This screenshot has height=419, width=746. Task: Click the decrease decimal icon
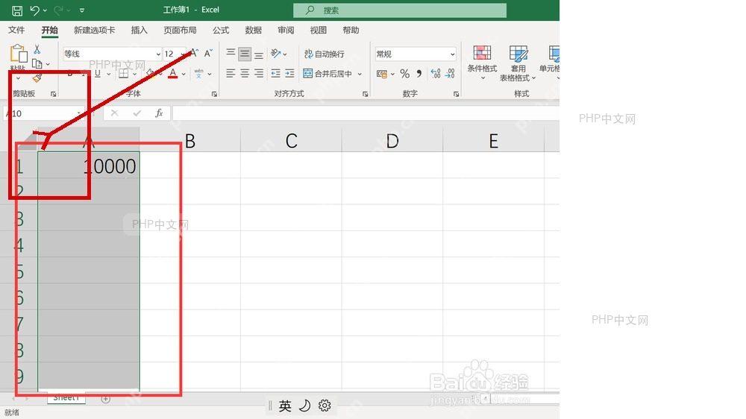(450, 74)
